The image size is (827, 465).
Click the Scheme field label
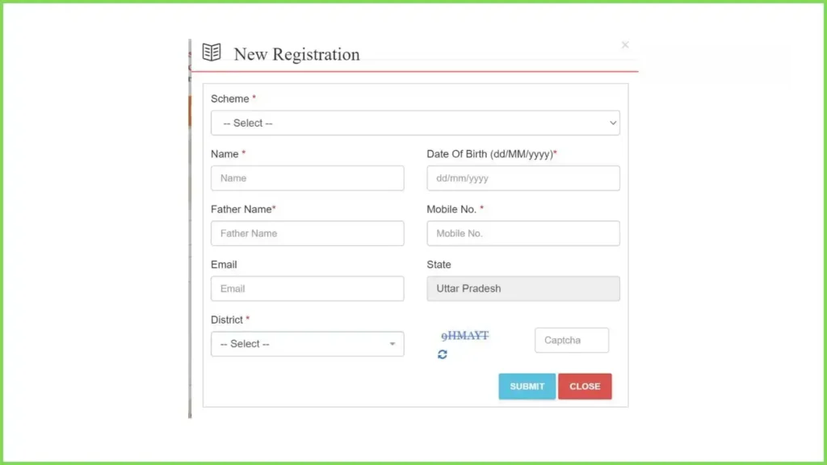[230, 99]
